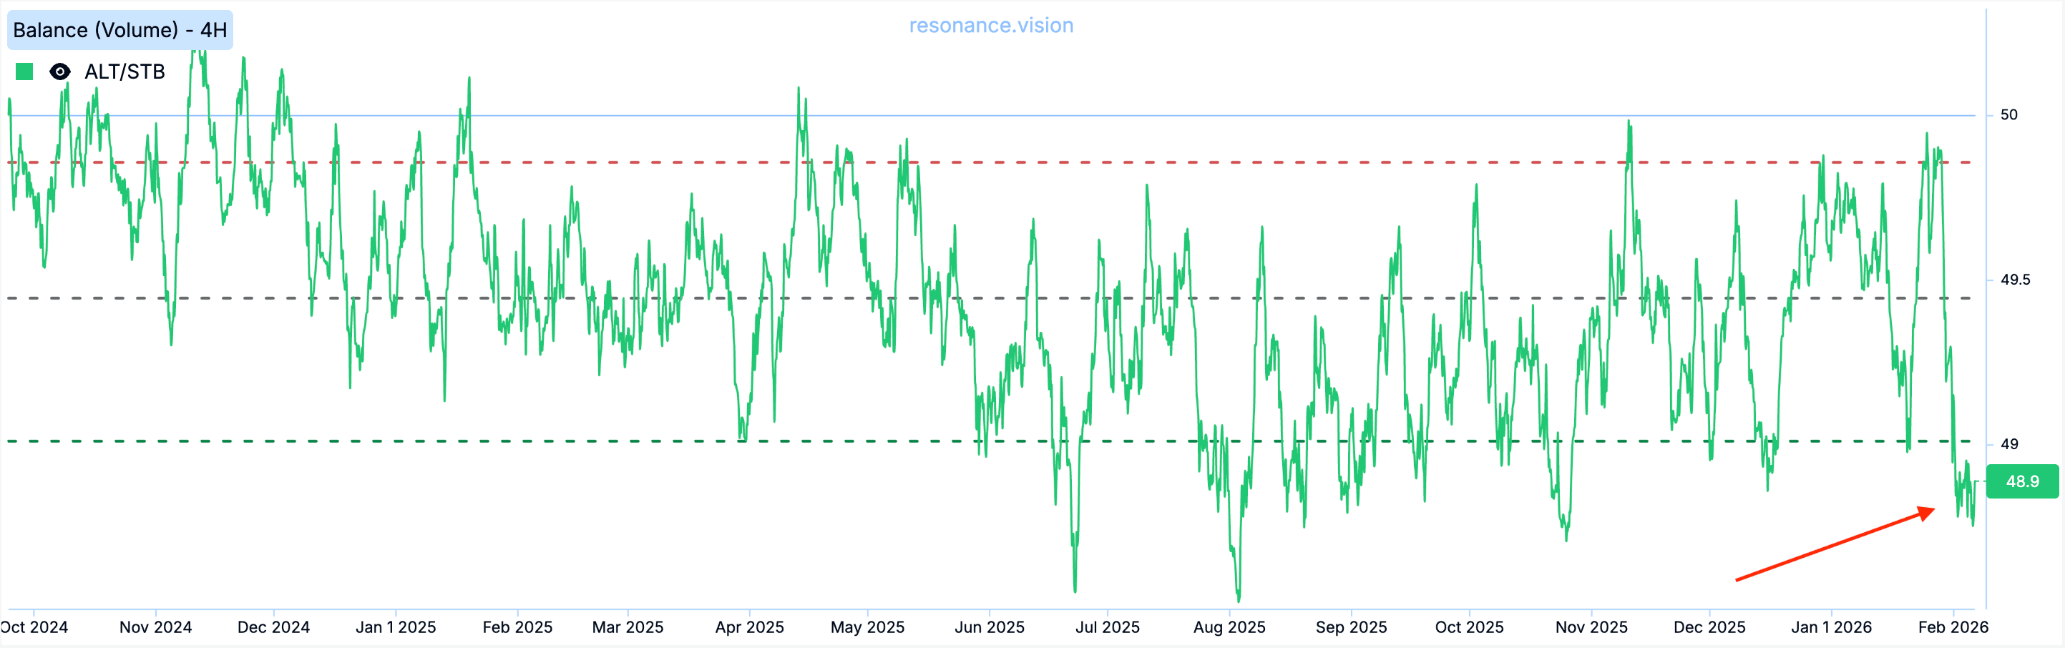This screenshot has height=648, width=2065.
Task: Select the Nov 2025 x-axis label
Action: (1591, 627)
